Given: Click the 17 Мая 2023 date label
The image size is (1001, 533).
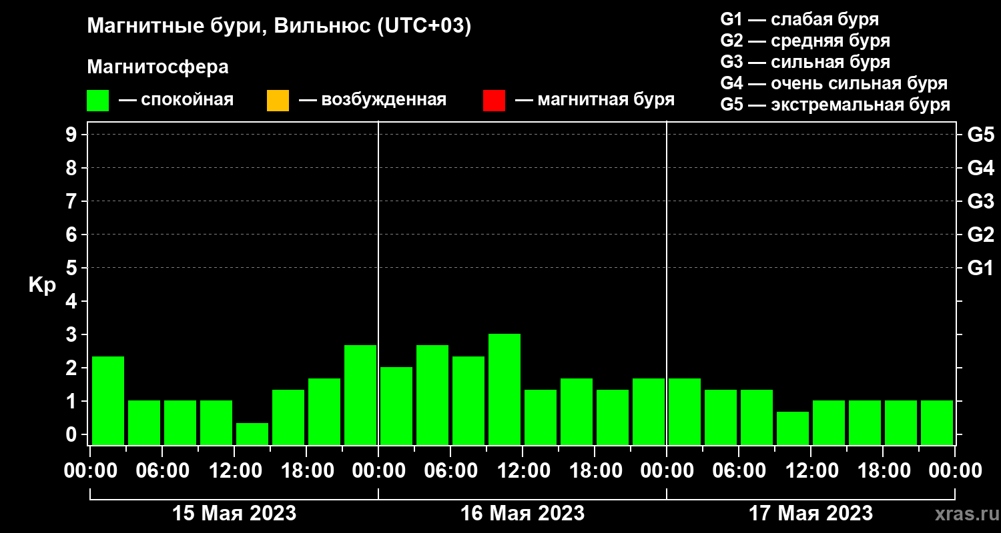Looking at the screenshot, I should pos(811,514).
